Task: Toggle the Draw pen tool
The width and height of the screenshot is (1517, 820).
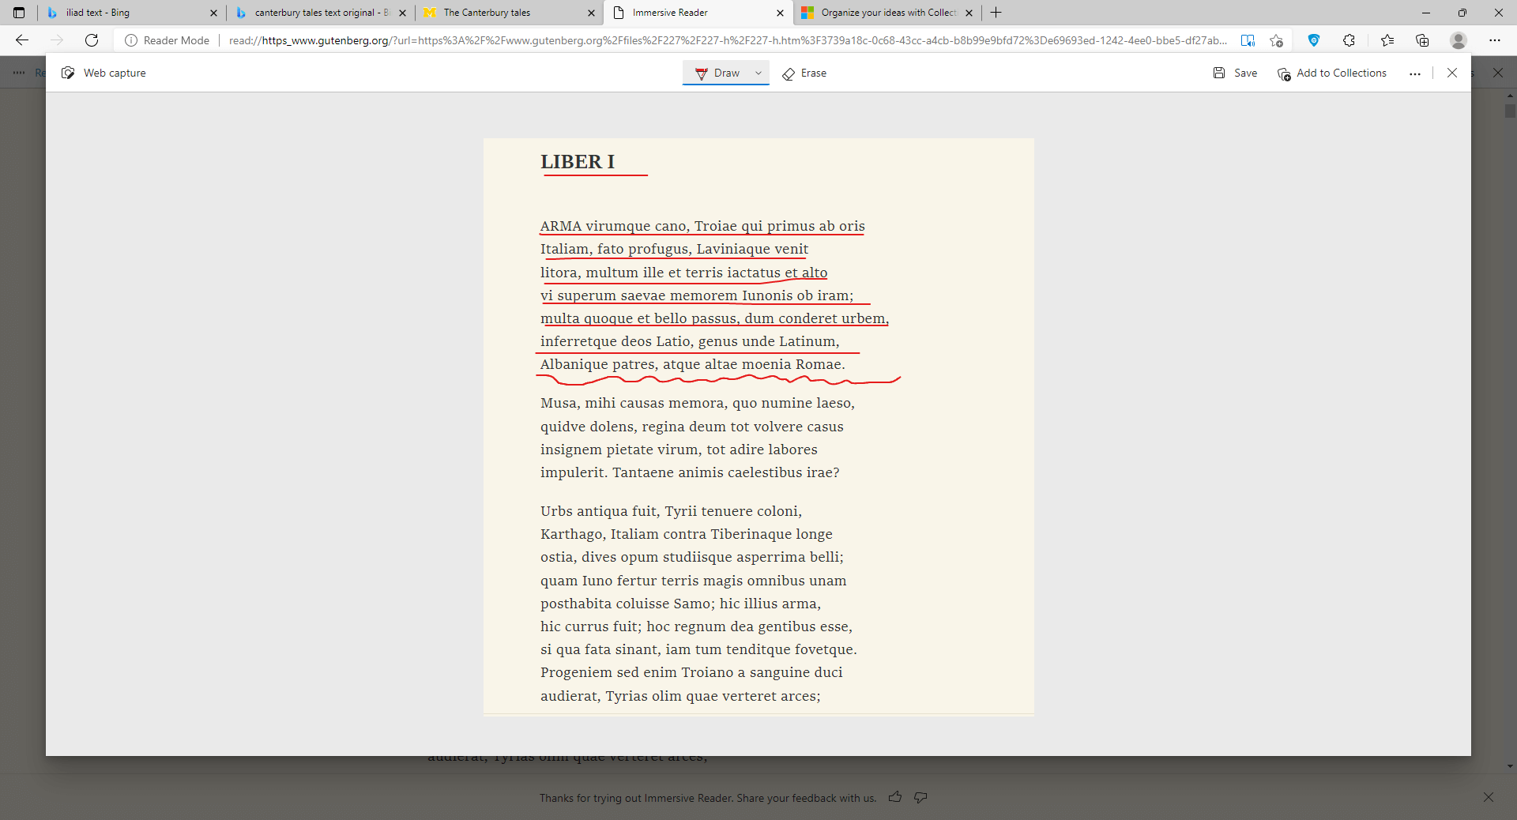Action: 717,73
